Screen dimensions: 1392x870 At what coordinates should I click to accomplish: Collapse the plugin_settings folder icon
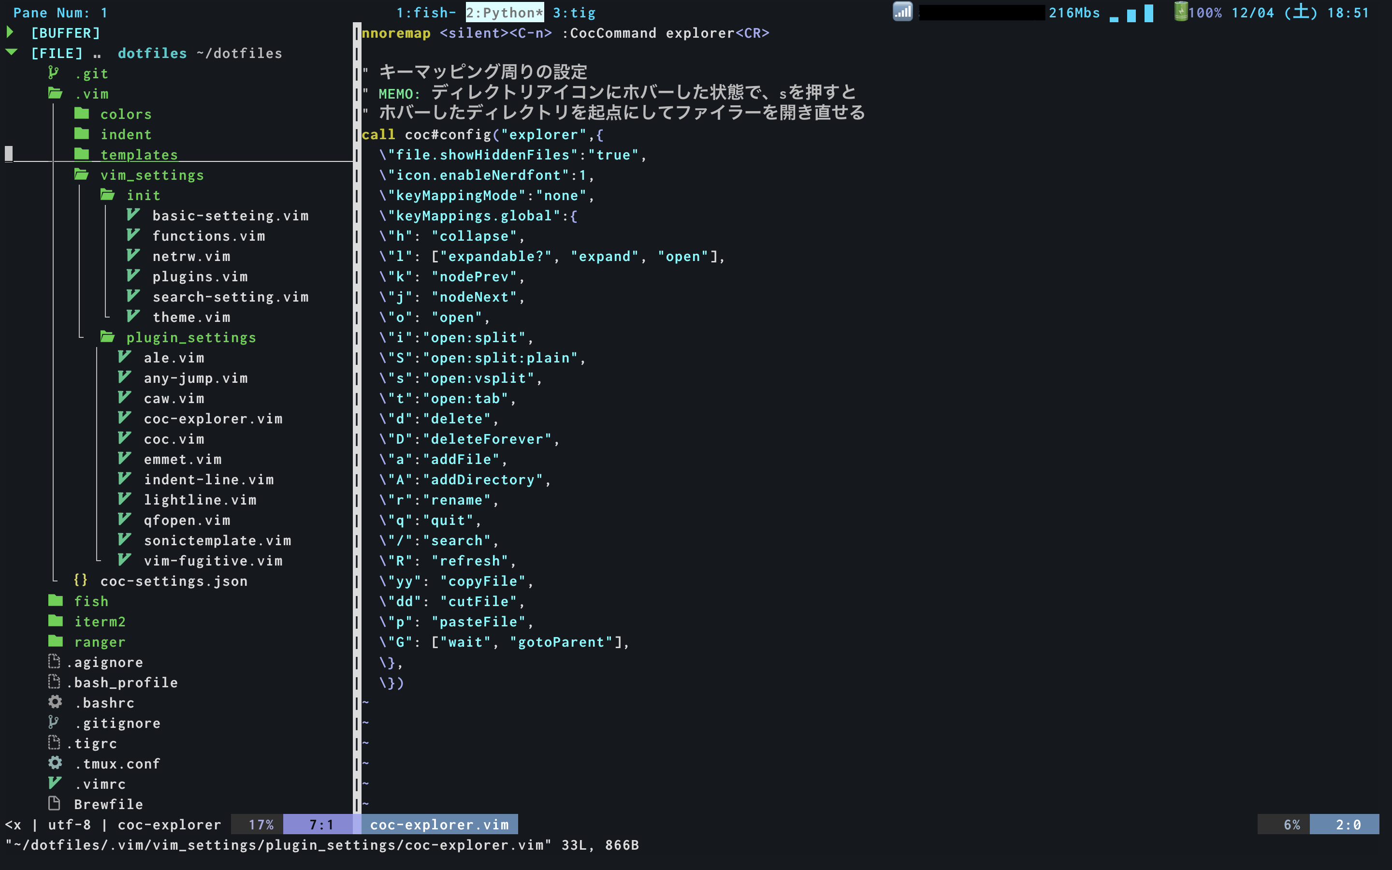point(108,337)
